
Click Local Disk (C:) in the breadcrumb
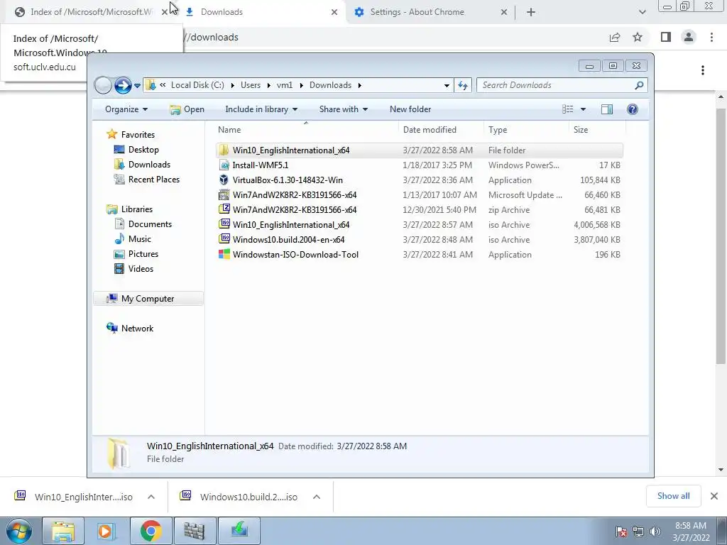197,85
